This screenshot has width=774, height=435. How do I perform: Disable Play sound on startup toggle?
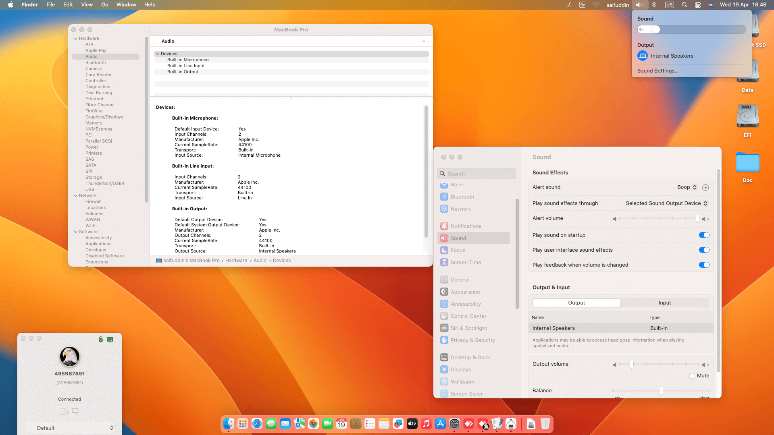tap(704, 235)
